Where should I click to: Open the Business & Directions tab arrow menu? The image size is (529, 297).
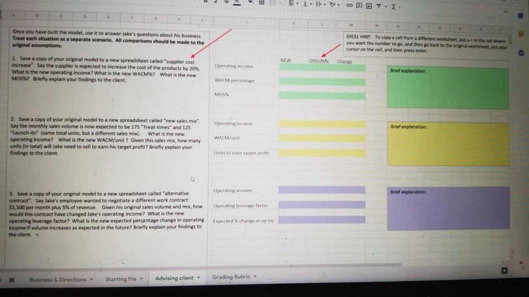[x=91, y=279]
